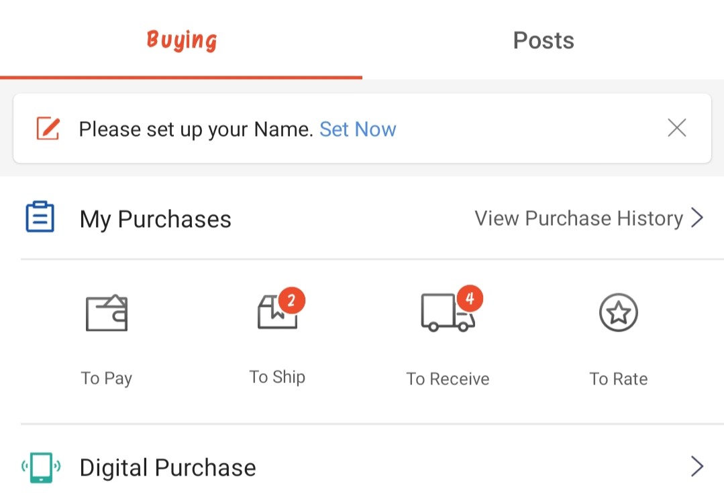This screenshot has height=501, width=724.
Task: Click the edit name pencil icon
Action: 48,128
